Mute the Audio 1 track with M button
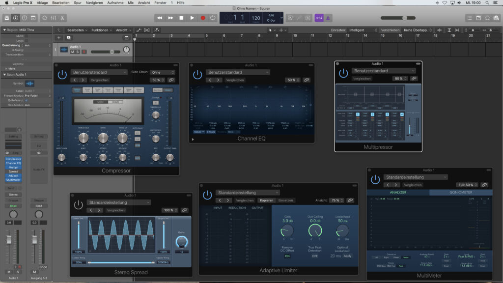Screen dimensions: 503x283 [x=72, y=52]
